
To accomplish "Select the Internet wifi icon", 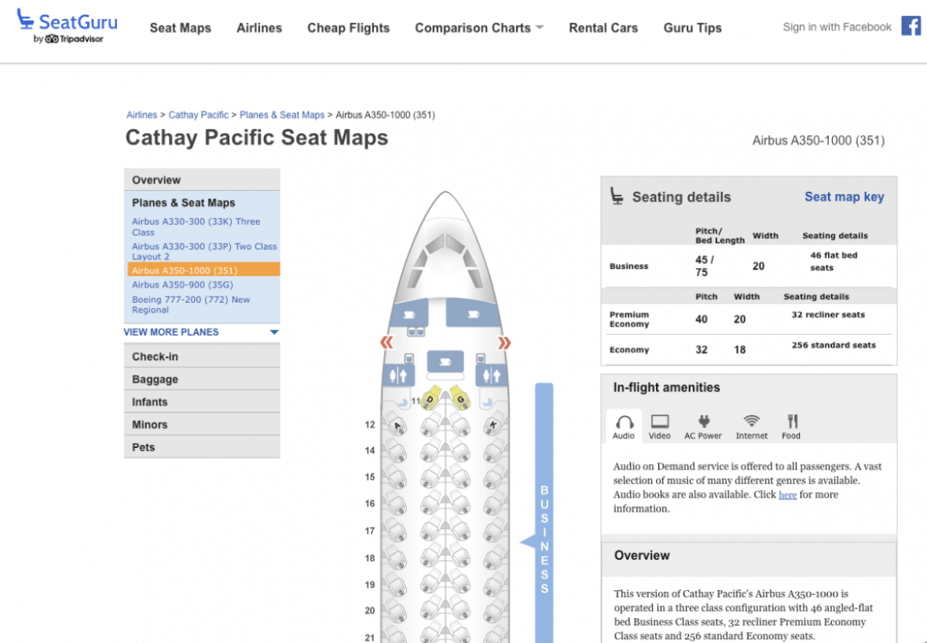I will 752,427.
